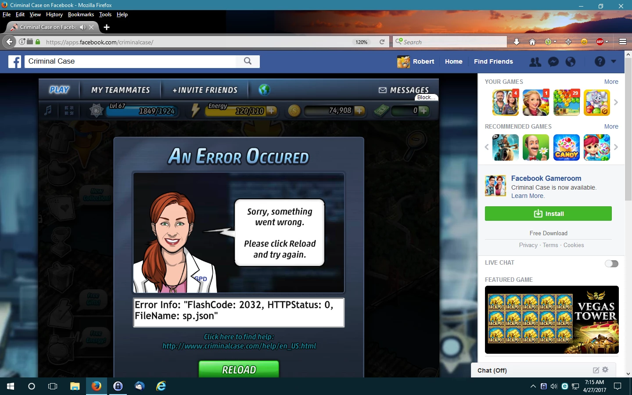632x395 pixels.
Task: Open the CANDY game thumbnail
Action: pyautogui.click(x=566, y=147)
